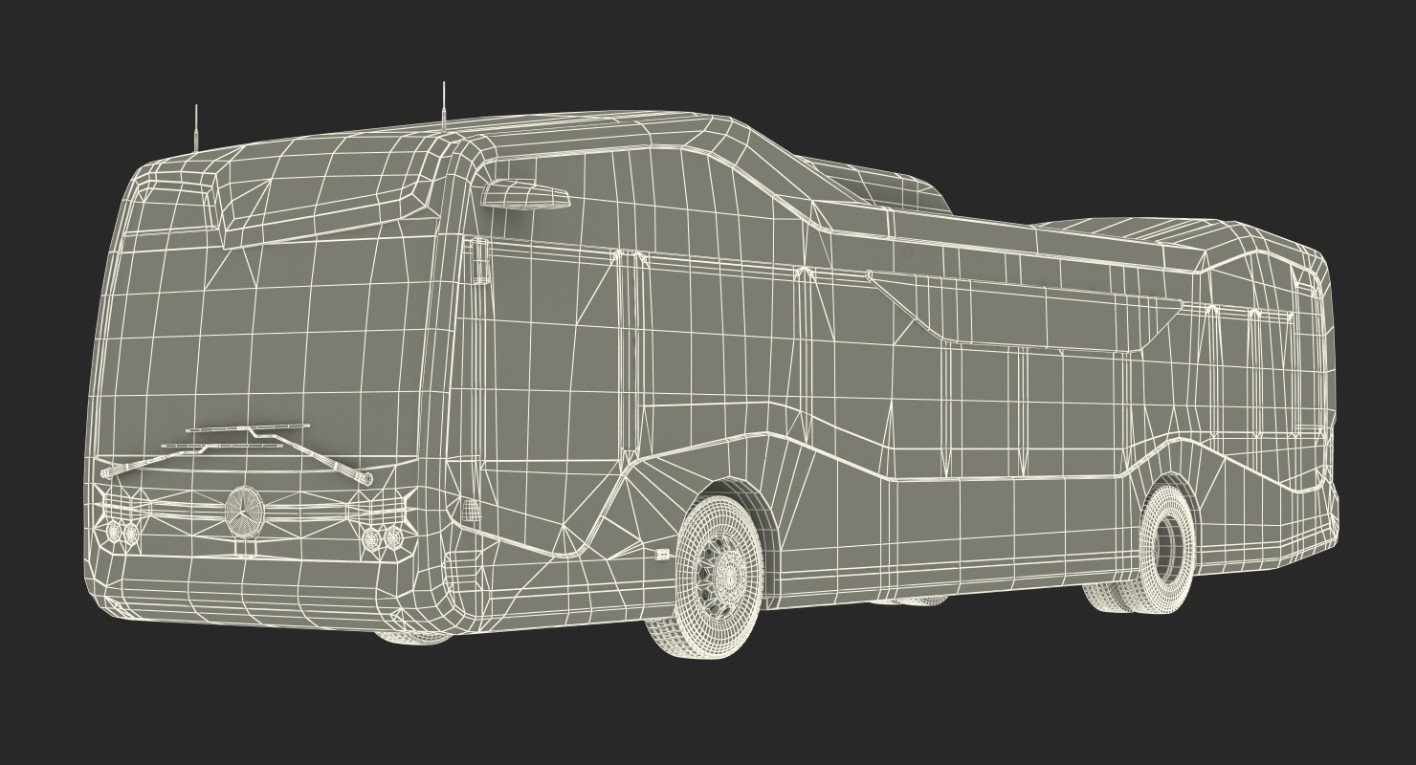Select the taller antenna on the roof
This screenshot has height=765, width=1416.
coord(443,105)
